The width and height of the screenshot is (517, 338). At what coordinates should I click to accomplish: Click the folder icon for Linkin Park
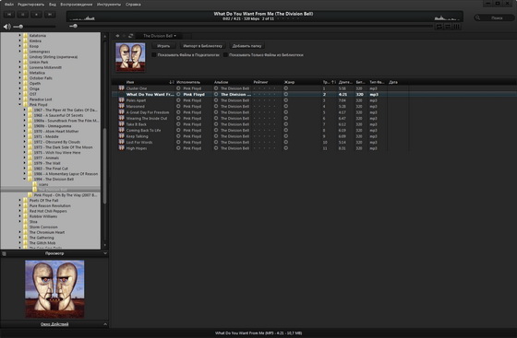click(26, 62)
